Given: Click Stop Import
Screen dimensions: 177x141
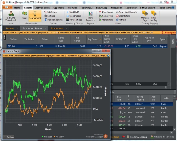Looking at the screenshot, I should pyautogui.click(x=74, y=16).
